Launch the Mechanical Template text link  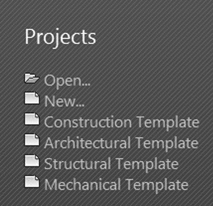point(116,185)
